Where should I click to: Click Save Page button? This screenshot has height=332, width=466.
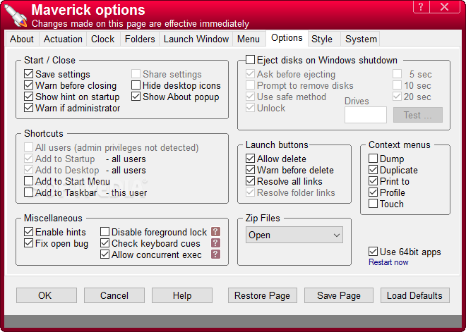tap(339, 295)
